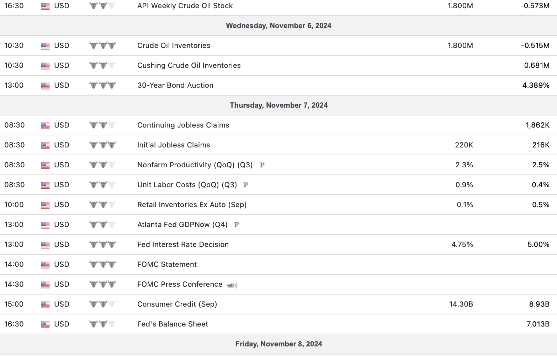Open Consumer Credit (Sep) event details

click(177, 304)
